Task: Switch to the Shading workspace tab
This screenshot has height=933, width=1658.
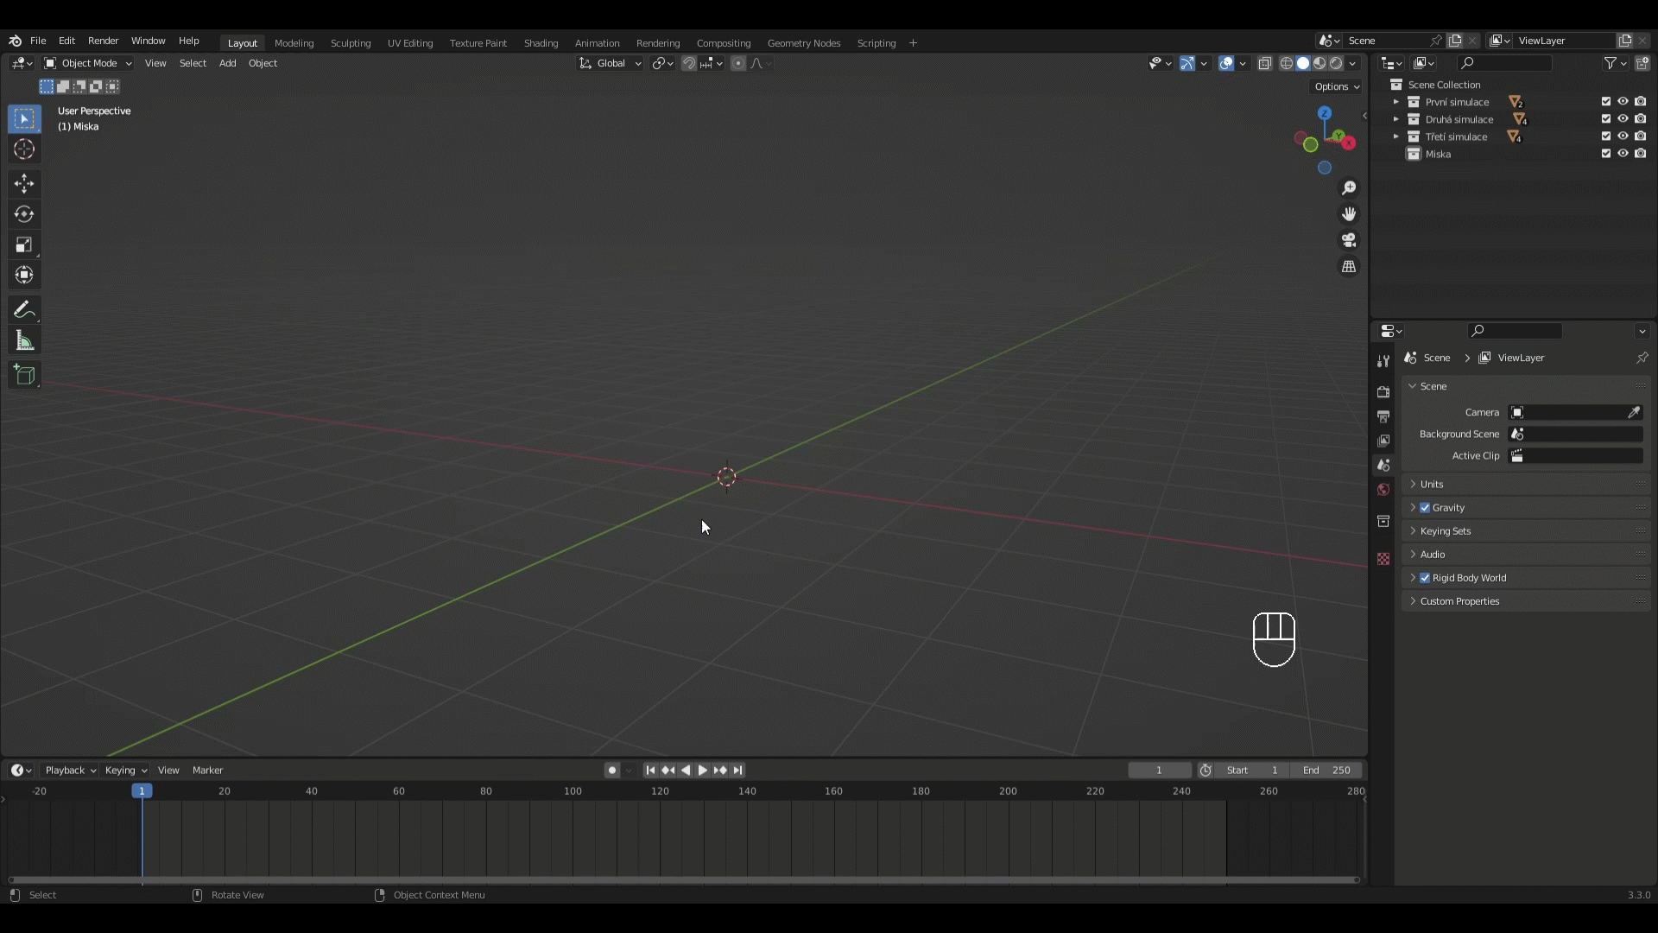Action: coord(541,43)
